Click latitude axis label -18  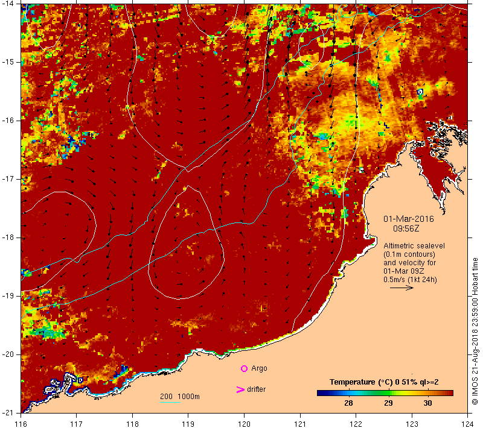(8, 238)
